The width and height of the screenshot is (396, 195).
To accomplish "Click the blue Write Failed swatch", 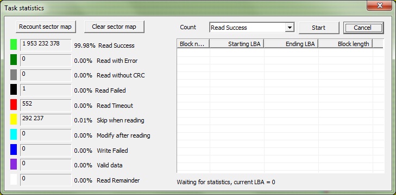I will point(14,149).
